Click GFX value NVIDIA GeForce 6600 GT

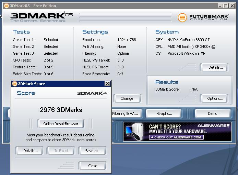[188, 40]
